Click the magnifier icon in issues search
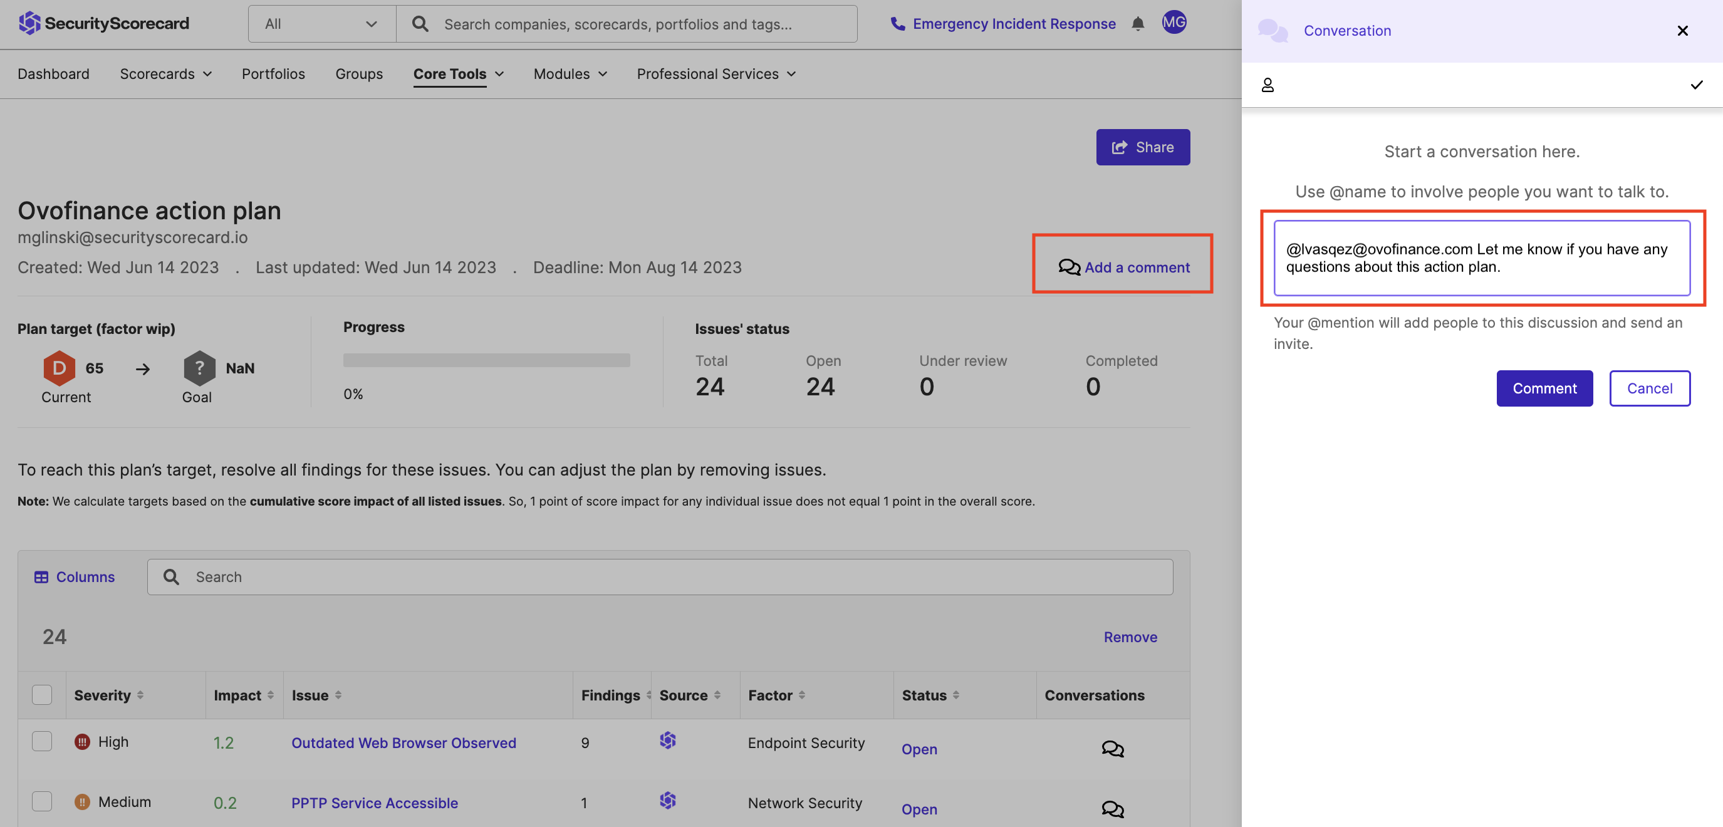Image resolution: width=1723 pixels, height=827 pixels. [171, 577]
